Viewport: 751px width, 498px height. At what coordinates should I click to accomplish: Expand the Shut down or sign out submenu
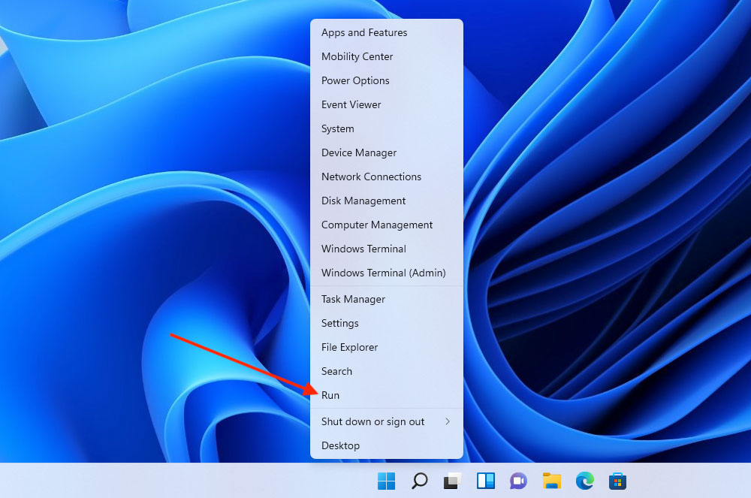click(x=373, y=421)
